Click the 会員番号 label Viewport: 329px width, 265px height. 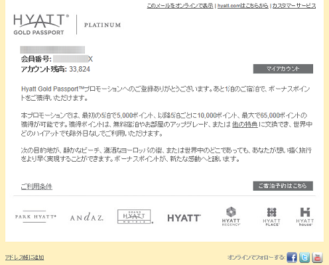36,59
